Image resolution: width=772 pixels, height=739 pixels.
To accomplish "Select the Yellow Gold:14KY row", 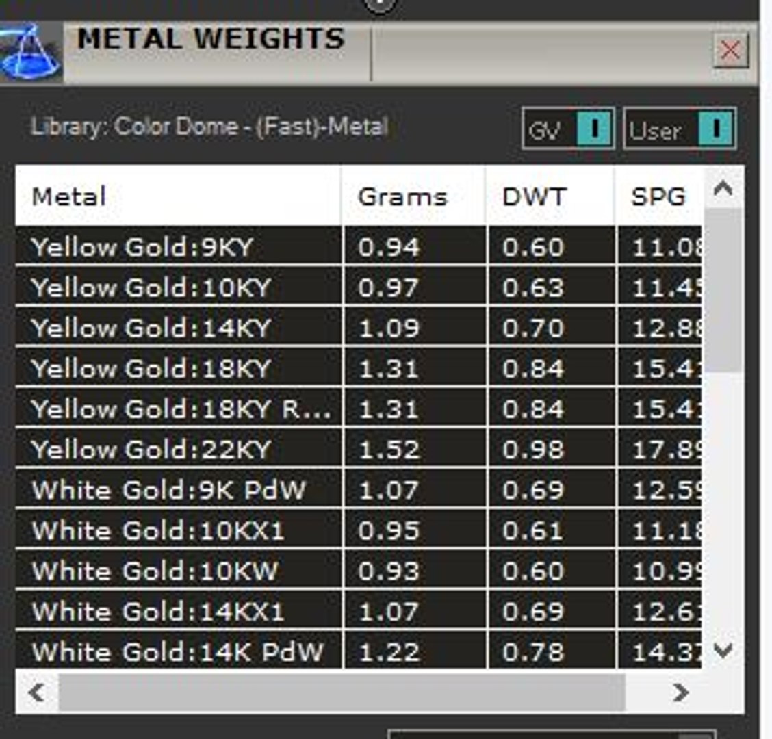I will pyautogui.click(x=359, y=327).
